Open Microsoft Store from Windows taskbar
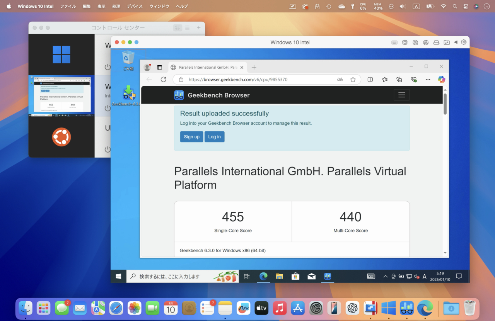The image size is (495, 321). 295,276
